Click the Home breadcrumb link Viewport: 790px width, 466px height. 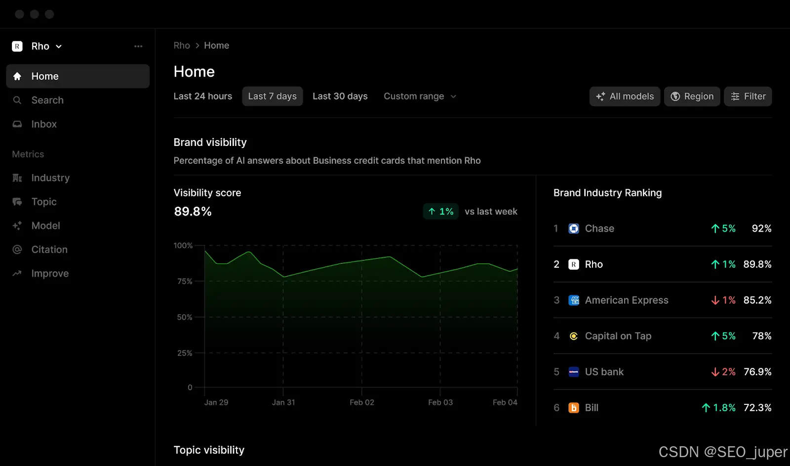tap(216, 45)
